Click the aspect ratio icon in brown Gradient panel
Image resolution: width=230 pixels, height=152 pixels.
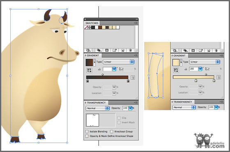click(x=121, y=69)
